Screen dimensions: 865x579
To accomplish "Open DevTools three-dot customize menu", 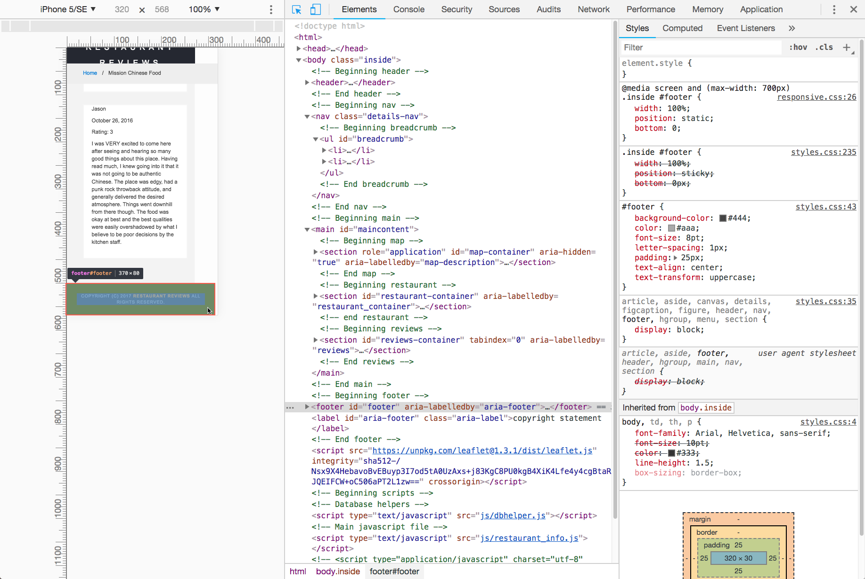I will [834, 9].
